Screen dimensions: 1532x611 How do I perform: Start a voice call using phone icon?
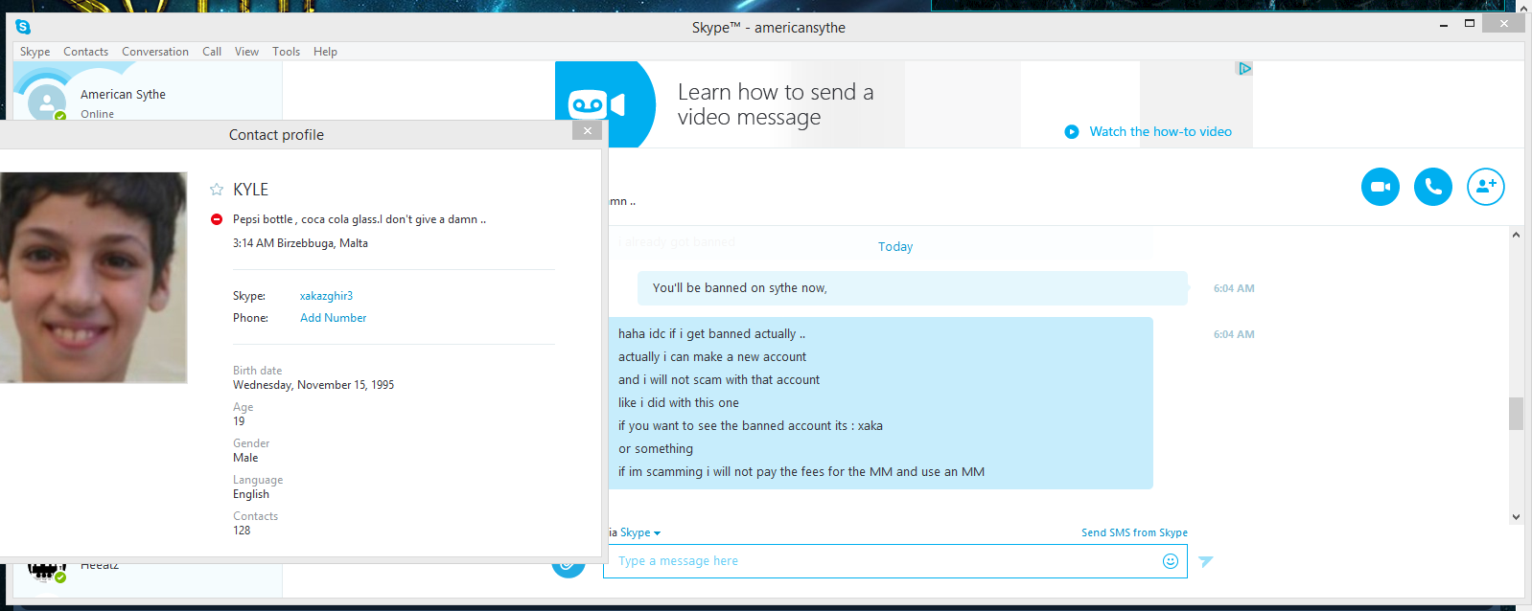pyautogui.click(x=1433, y=187)
